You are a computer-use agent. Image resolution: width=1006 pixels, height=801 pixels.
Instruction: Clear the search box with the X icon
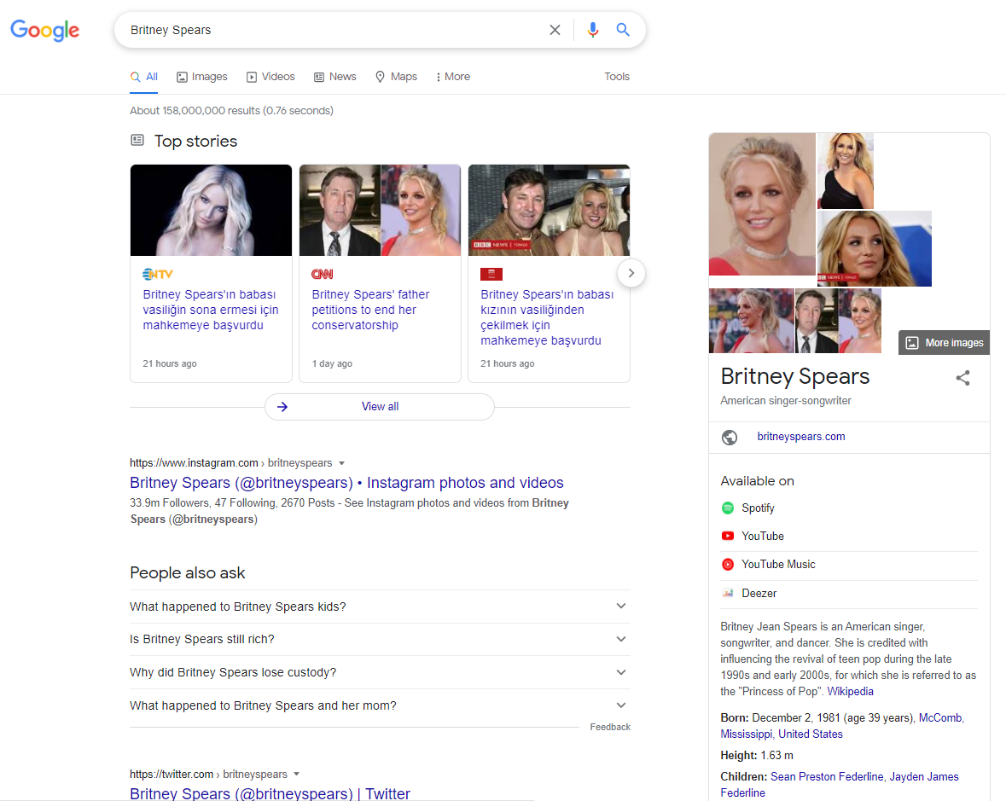[x=555, y=30]
